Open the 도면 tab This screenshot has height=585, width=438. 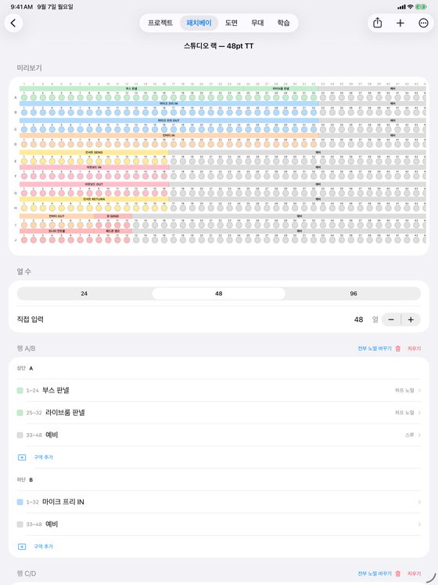[x=231, y=23]
